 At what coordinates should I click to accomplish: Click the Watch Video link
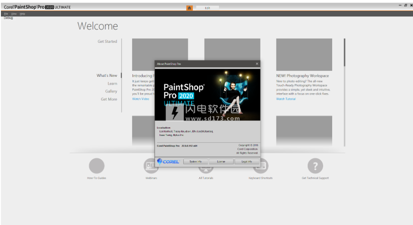pyautogui.click(x=141, y=99)
